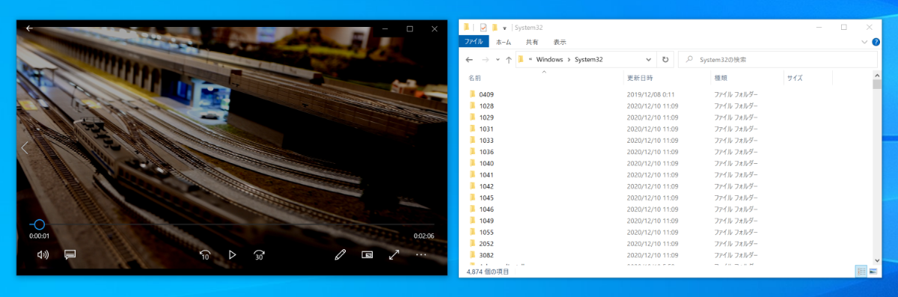This screenshot has height=297, width=898.
Task: Mute the video volume speaker icon
Action: point(43,254)
